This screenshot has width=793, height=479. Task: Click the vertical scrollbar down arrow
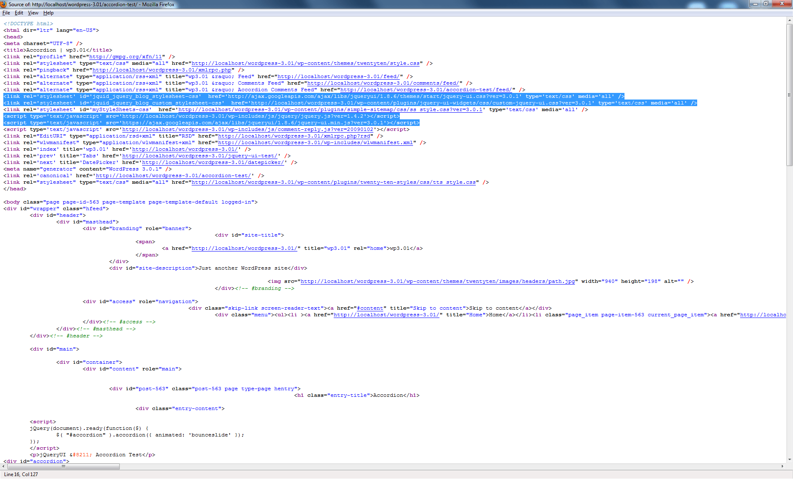[x=789, y=459]
